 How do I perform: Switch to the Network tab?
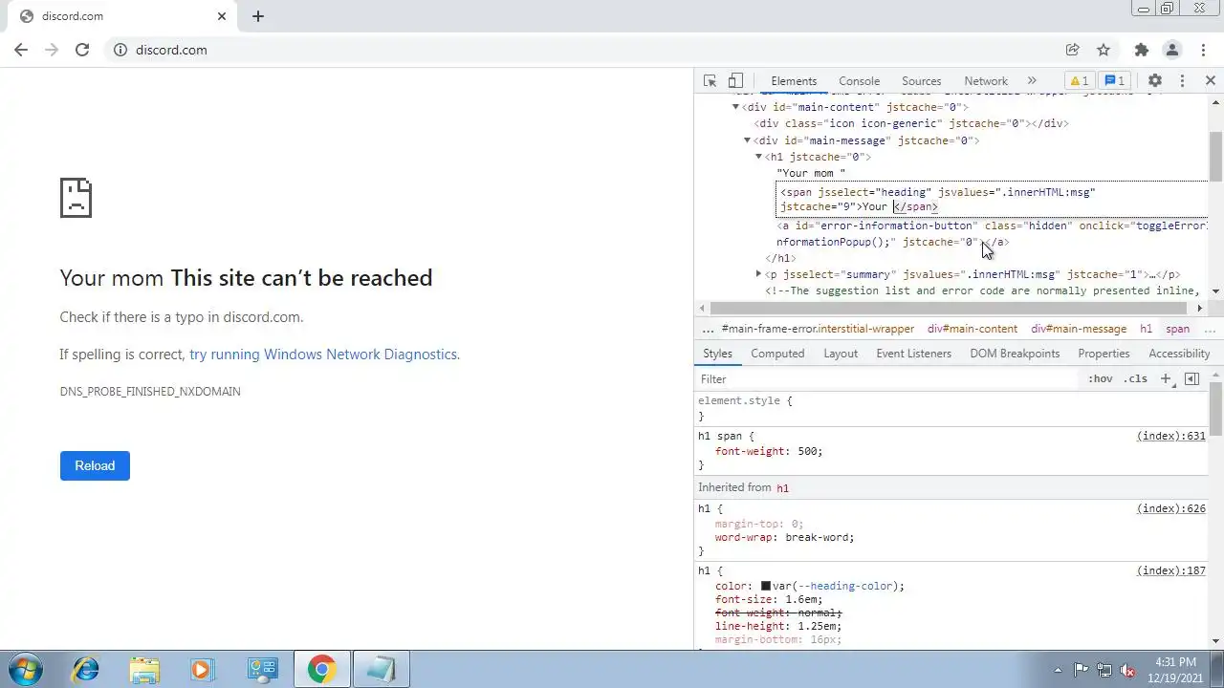point(986,81)
